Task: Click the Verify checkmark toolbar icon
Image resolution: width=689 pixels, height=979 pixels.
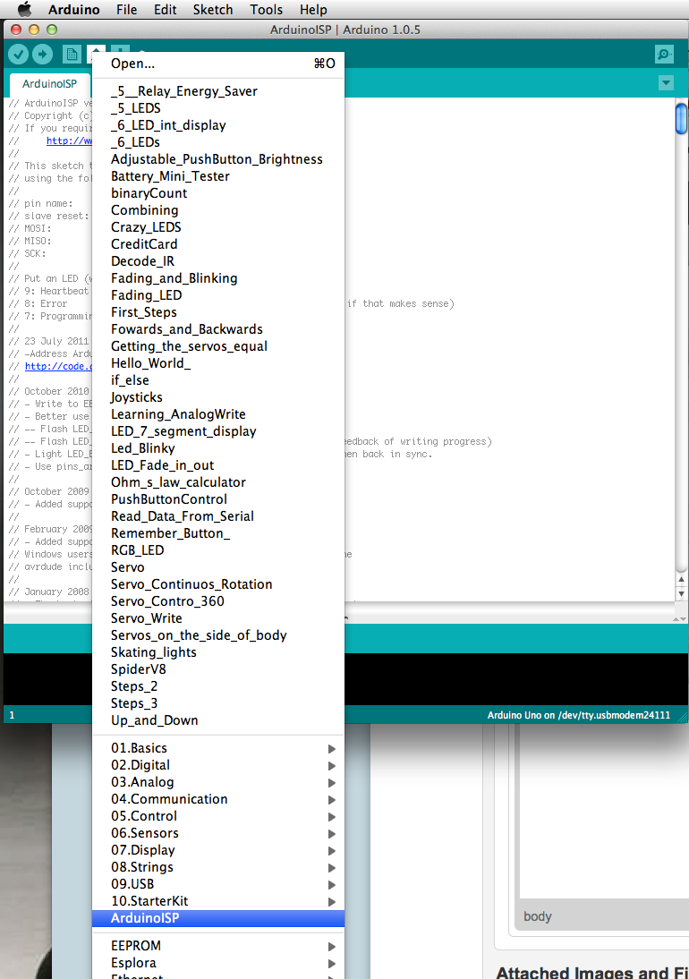Action: click(x=18, y=55)
